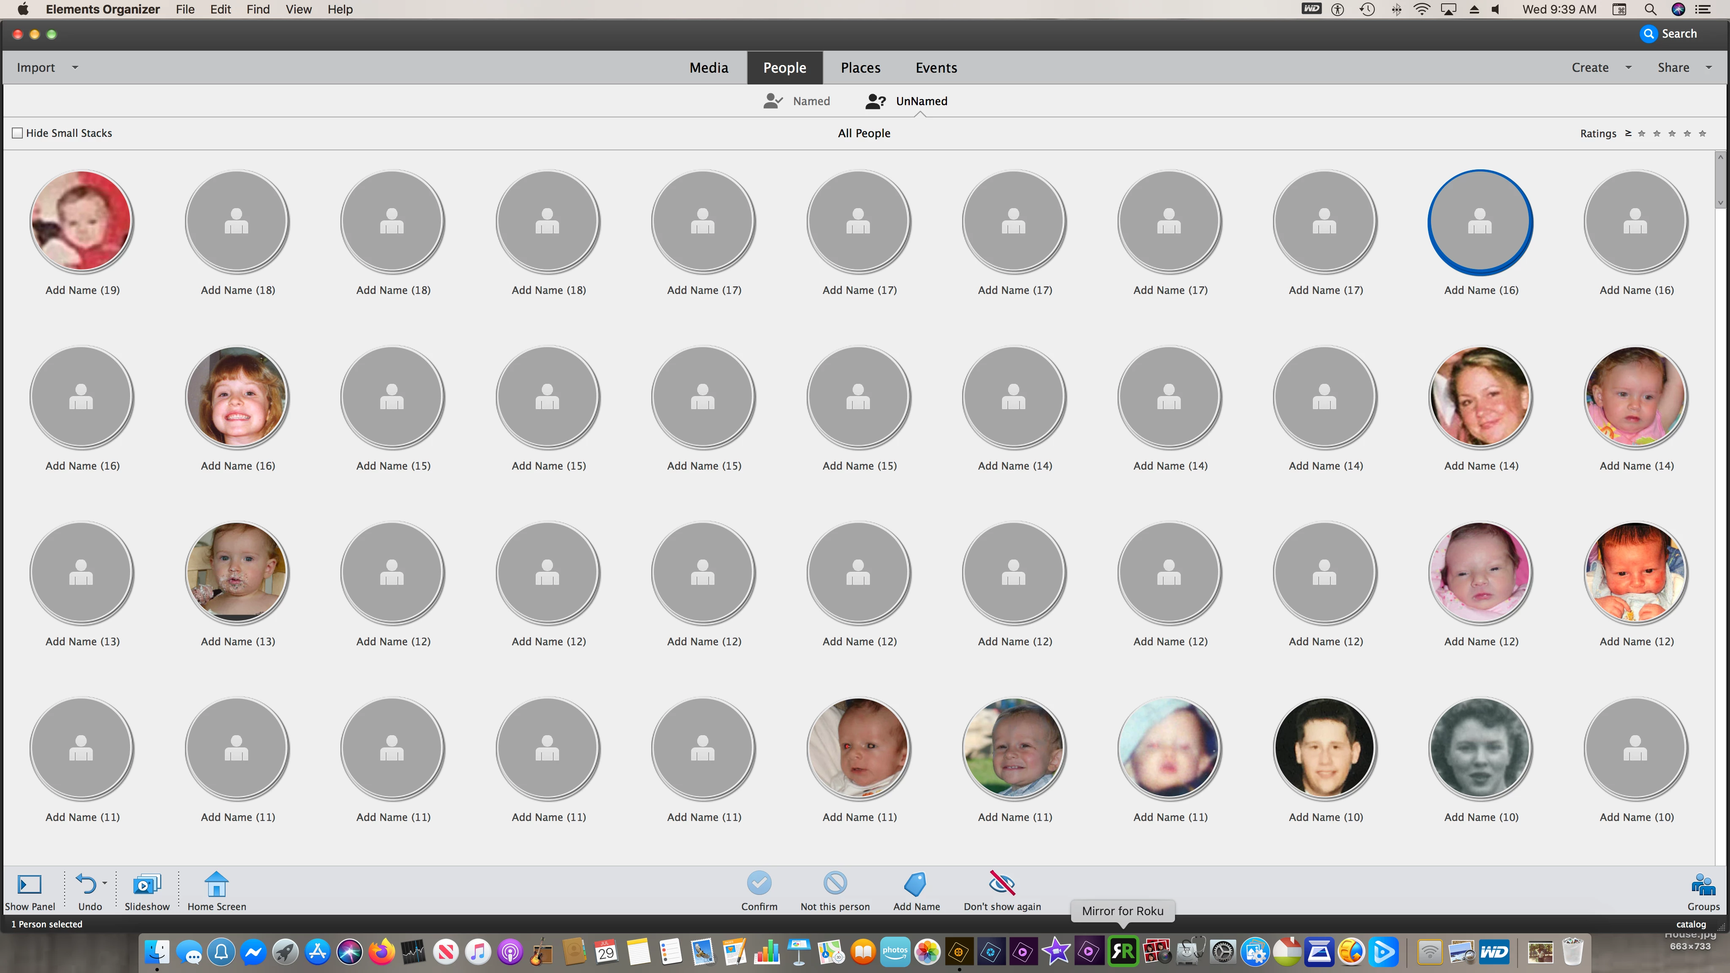
Task: Set rating filter to five stars
Action: coord(1702,133)
